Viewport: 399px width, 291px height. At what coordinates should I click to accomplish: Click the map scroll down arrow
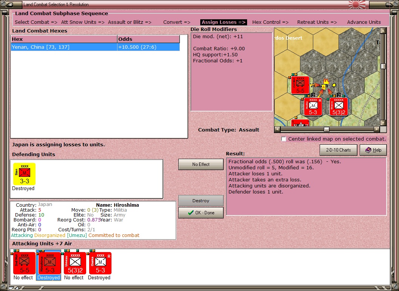click(383, 123)
